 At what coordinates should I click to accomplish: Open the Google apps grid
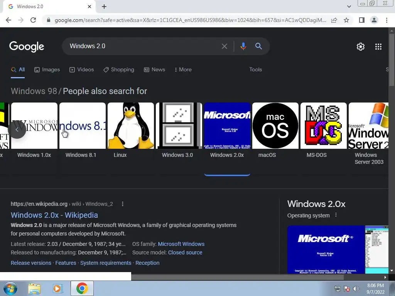pyautogui.click(x=378, y=47)
